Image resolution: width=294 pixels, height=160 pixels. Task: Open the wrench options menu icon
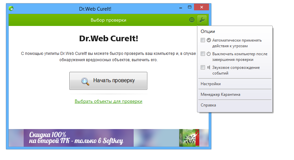[202, 20]
